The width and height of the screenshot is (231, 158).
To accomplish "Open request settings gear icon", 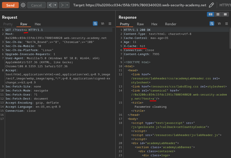I will pyautogui.click(x=23, y=5).
